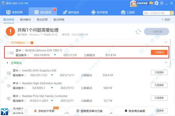This screenshot has width=175, height=116.
Task: Click the 驱动管理 gear icon
Action: pyautogui.click(x=36, y=12)
